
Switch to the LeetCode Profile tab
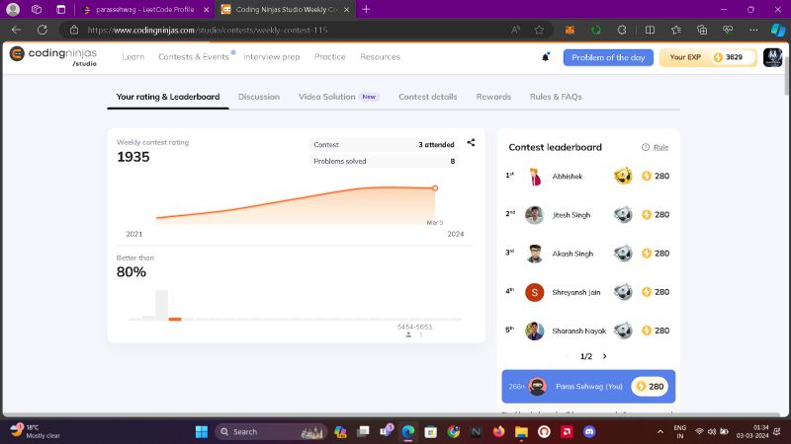[144, 10]
